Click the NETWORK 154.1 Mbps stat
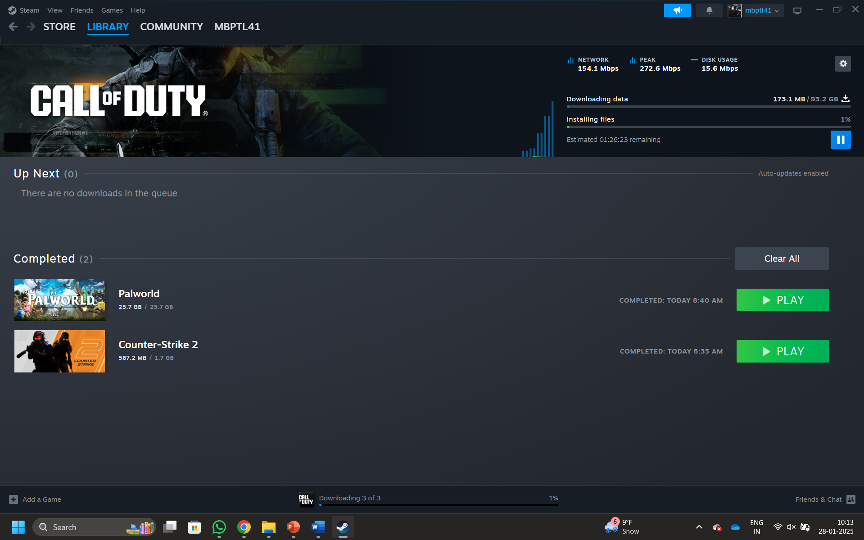Viewport: 864px width, 540px height. pyautogui.click(x=593, y=64)
